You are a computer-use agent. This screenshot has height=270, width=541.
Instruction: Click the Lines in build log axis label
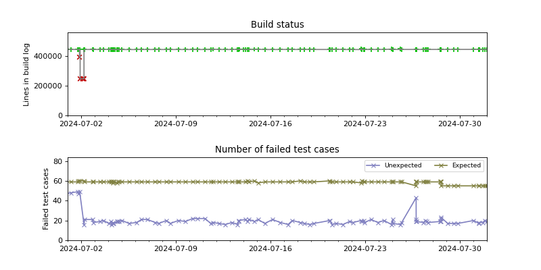point(27,74)
